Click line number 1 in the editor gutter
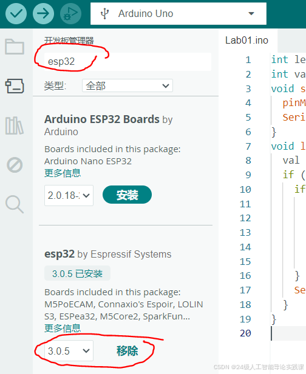Viewport: 306px width, 374px height. point(248,59)
